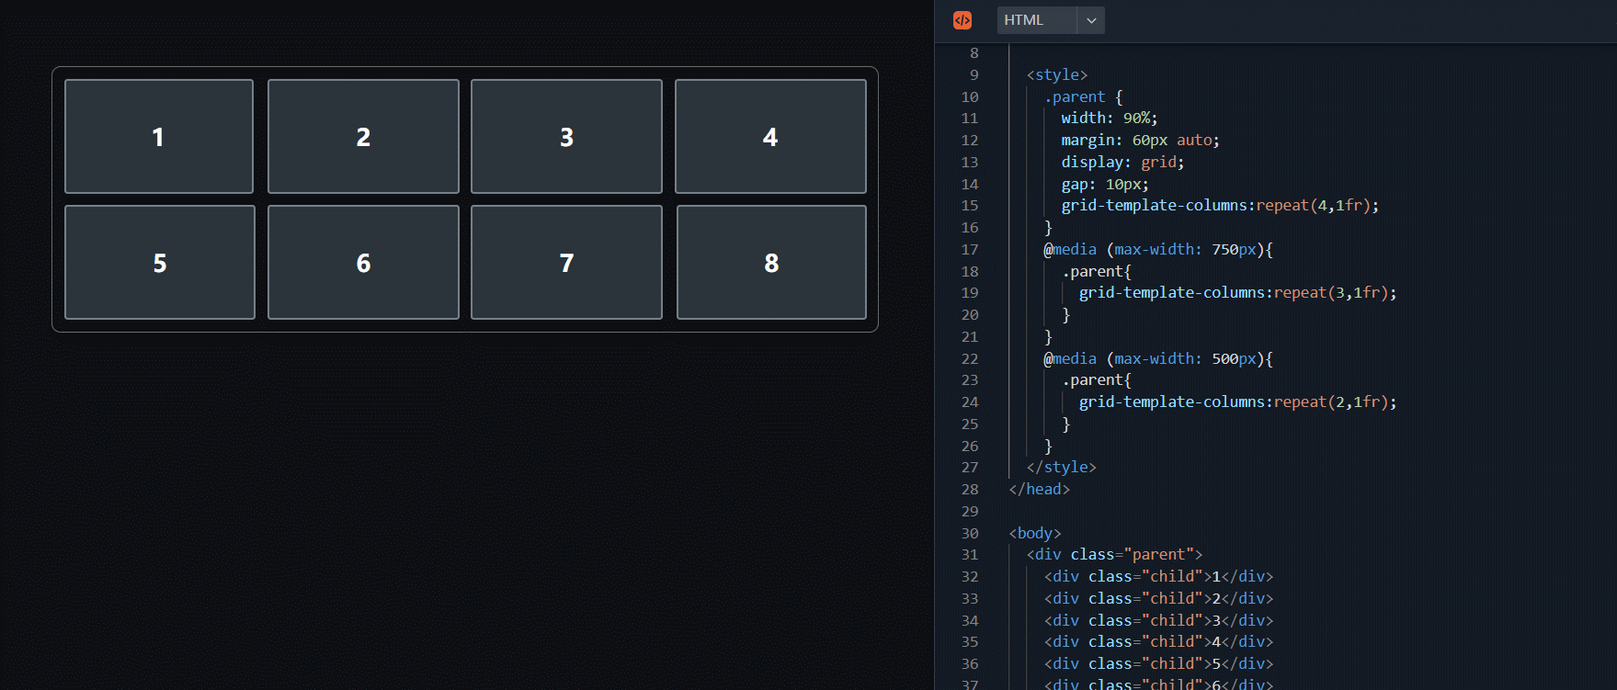1617x690 pixels.
Task: Click the child div containing 2 in code
Action: click(1159, 598)
